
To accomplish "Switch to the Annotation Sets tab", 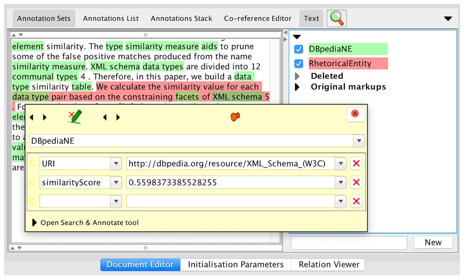I will [x=44, y=18].
